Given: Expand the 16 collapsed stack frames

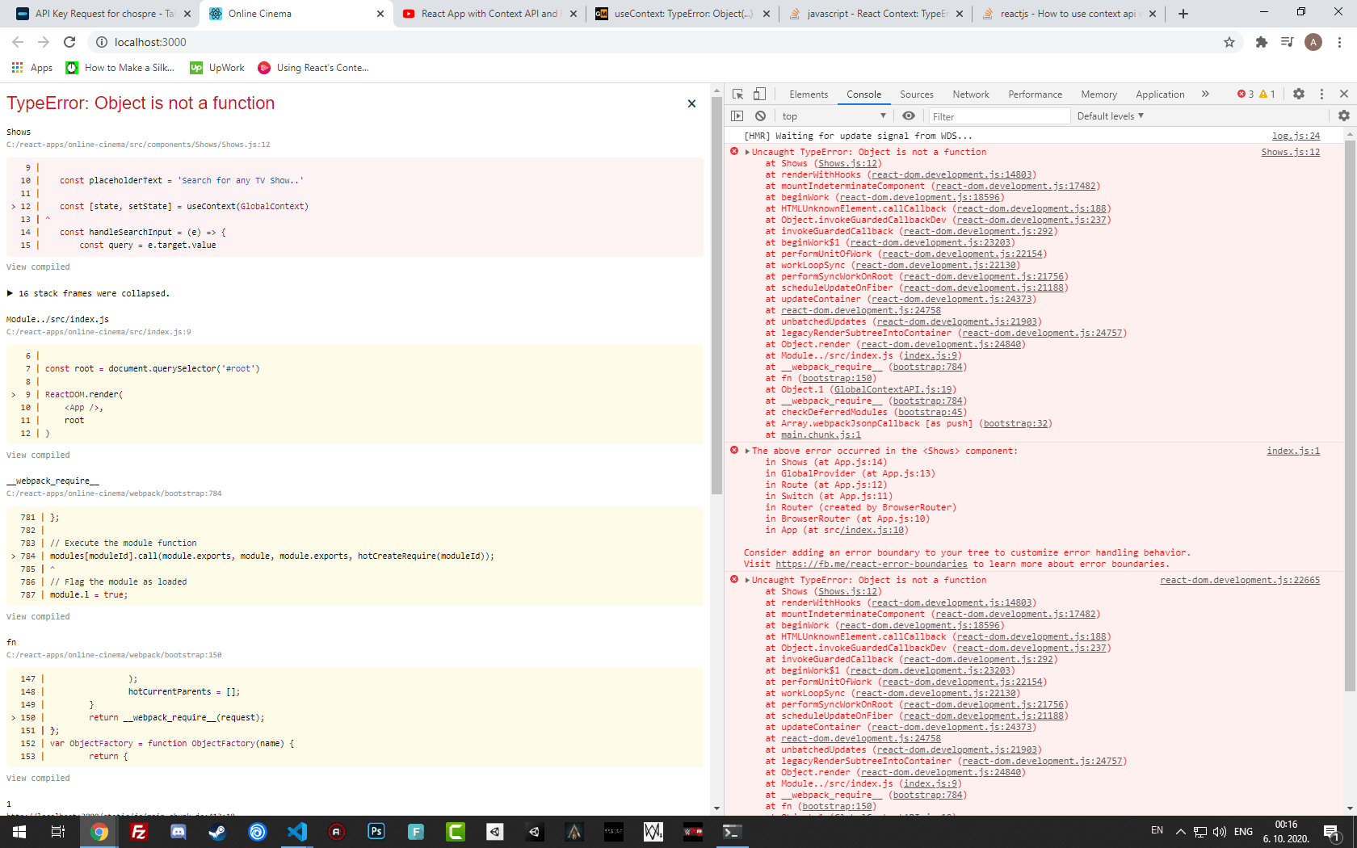Looking at the screenshot, I should pyautogui.click(x=94, y=293).
